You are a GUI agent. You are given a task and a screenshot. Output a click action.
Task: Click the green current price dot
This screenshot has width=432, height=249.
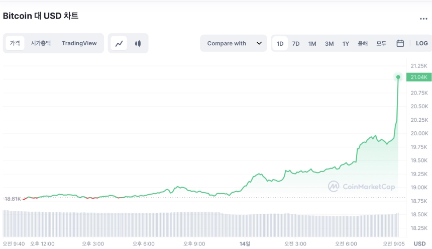pyautogui.click(x=398, y=77)
